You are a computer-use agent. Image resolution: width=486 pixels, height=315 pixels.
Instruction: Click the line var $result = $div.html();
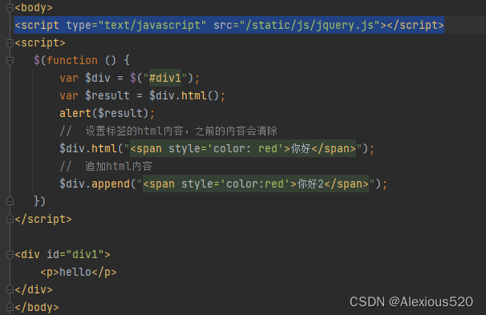click(142, 95)
